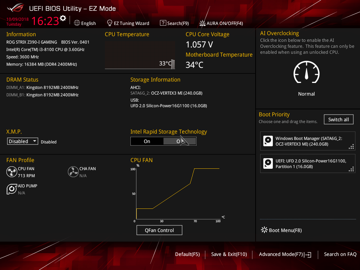Click the Boot Menu(F8) icon
Screen dimensions: 360x270
coord(264,230)
